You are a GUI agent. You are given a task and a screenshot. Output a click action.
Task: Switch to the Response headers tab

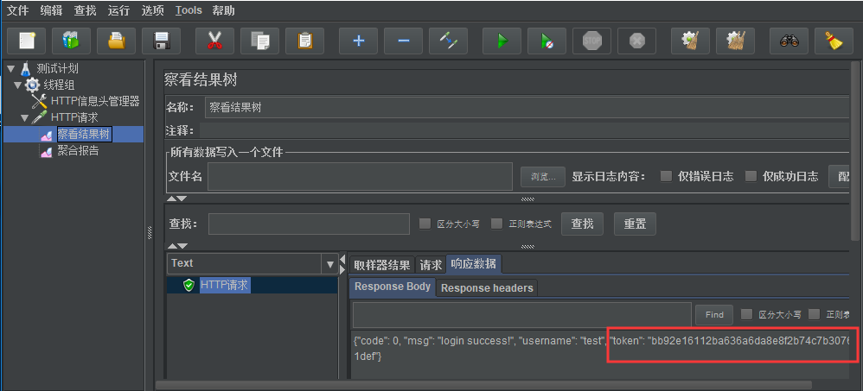487,287
